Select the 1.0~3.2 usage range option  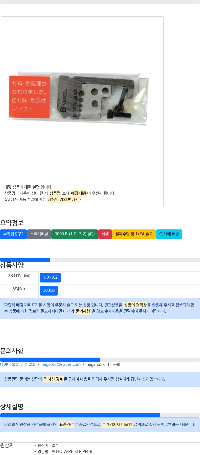click(50, 278)
